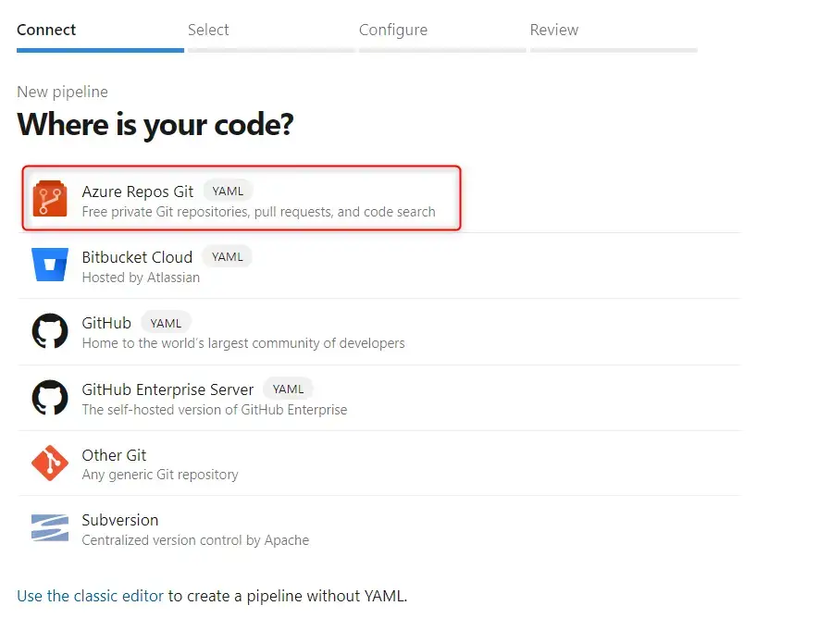Click YAML badge next to Azure Repos Git
The width and height of the screenshot is (831, 618).
click(228, 192)
